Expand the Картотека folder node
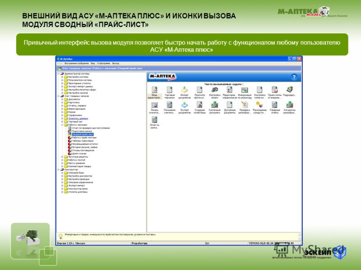Screen dimensions: 361x270 tap(62, 103)
